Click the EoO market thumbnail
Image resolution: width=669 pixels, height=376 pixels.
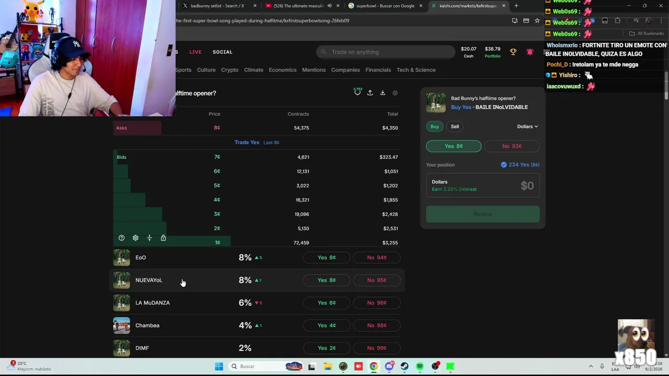click(121, 257)
